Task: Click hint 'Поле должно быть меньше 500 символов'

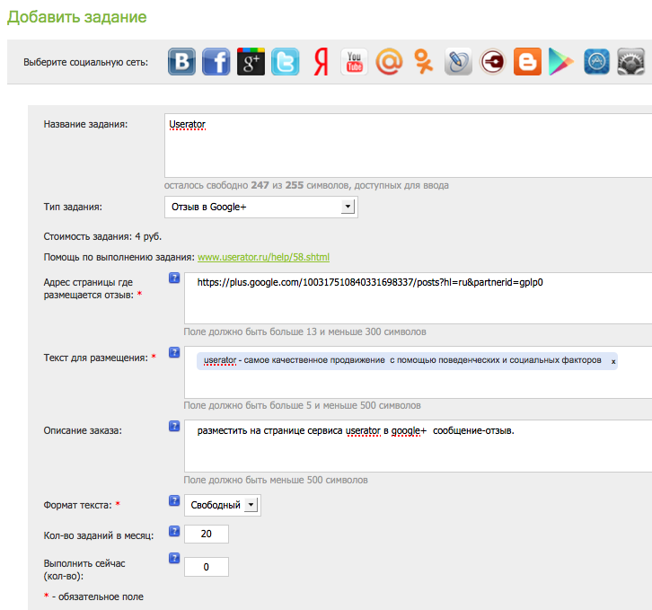Action: (x=276, y=480)
